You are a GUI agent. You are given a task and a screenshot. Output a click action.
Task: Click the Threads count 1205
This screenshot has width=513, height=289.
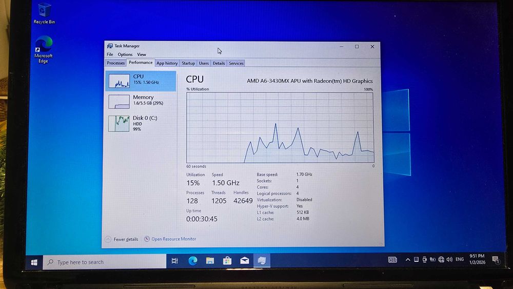point(219,201)
